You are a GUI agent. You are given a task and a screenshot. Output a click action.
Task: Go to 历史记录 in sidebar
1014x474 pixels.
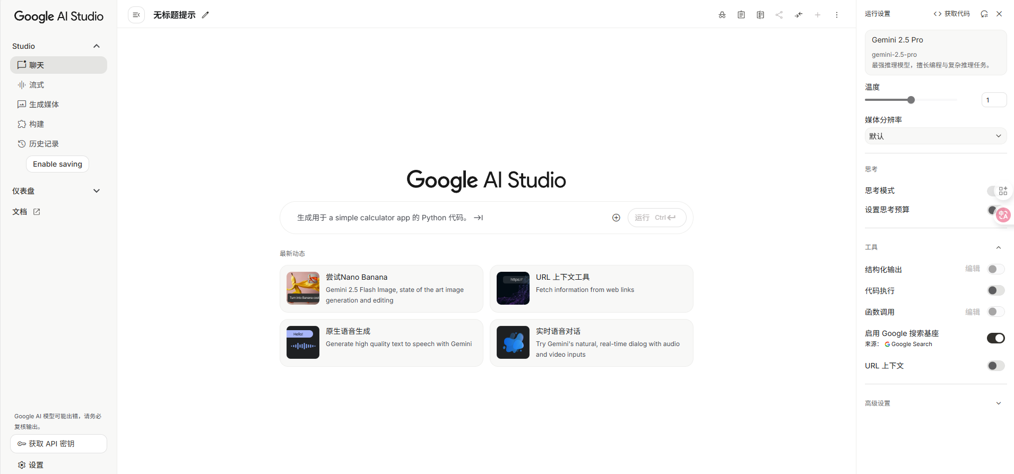44,144
